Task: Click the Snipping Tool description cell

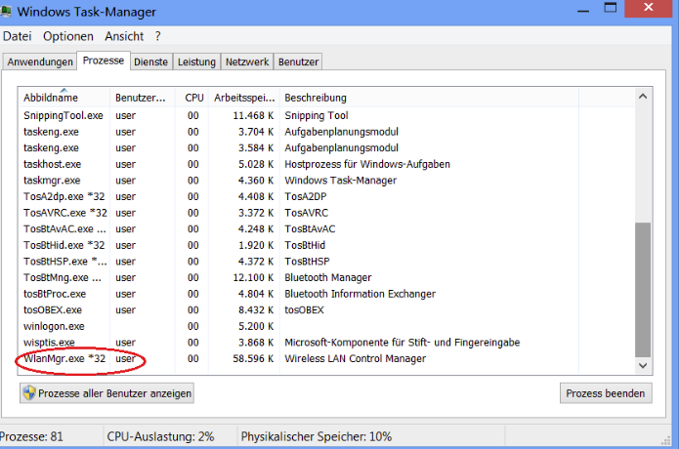Action: 317,115
